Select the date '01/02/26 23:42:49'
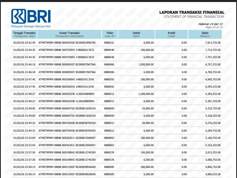 pyautogui.click(x=24, y=43)
